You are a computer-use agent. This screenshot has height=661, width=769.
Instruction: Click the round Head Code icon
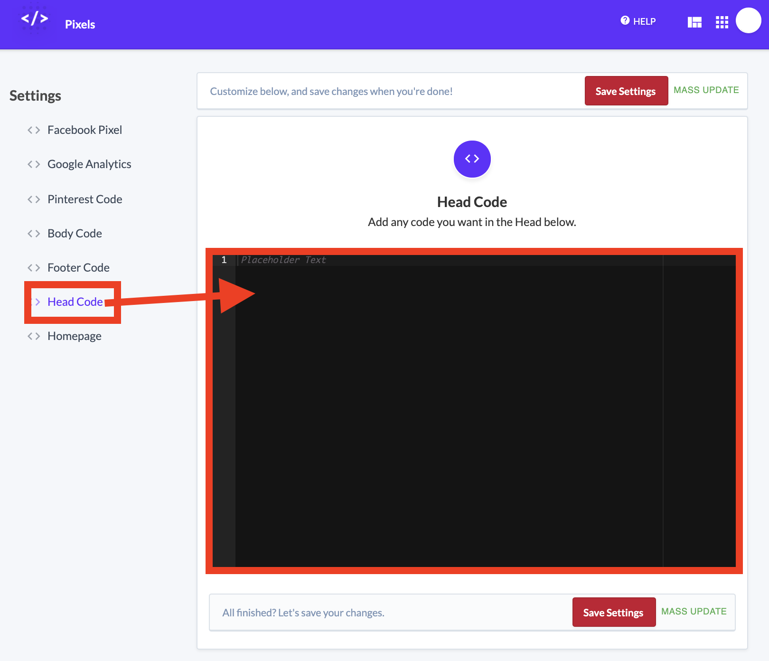472,159
